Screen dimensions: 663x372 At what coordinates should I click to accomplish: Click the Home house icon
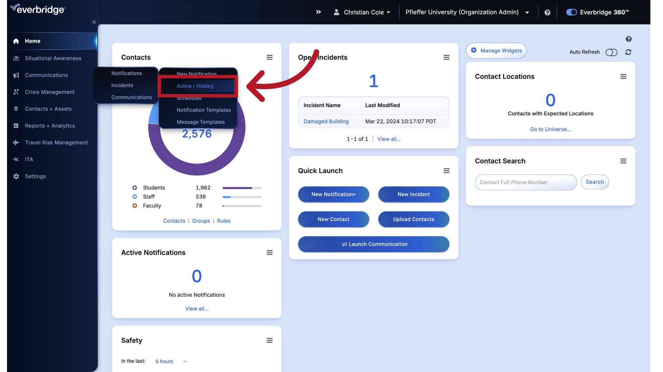click(16, 41)
